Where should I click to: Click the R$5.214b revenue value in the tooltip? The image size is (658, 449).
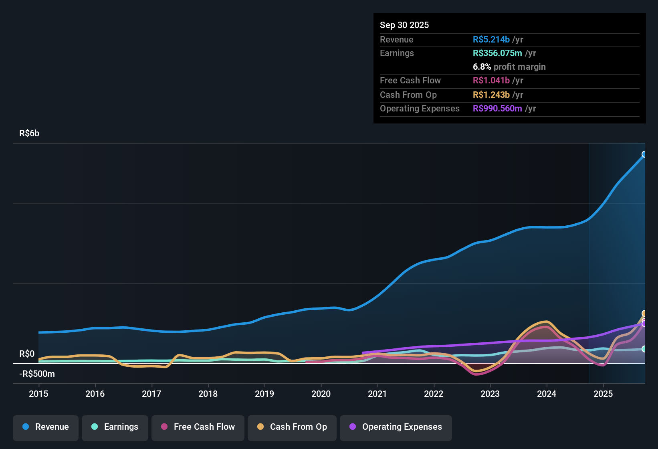491,39
